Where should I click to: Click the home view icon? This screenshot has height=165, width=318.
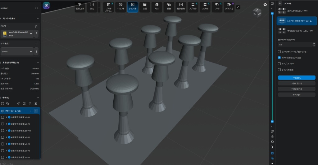tap(265, 4)
